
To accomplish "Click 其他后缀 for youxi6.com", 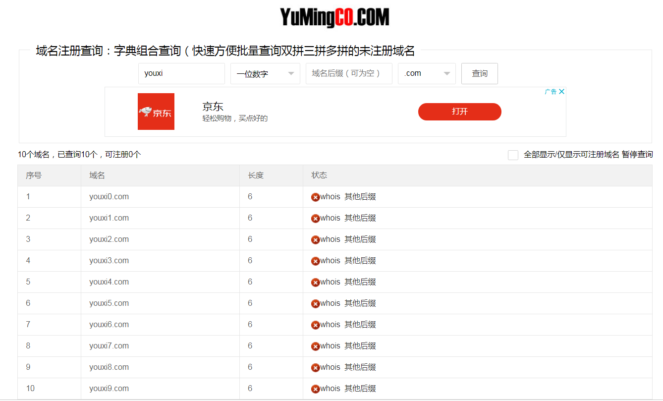I will [x=360, y=325].
